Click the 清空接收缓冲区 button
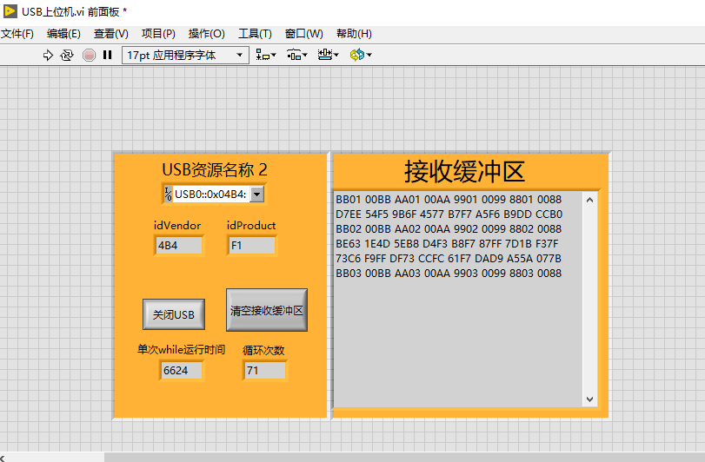 (x=267, y=310)
